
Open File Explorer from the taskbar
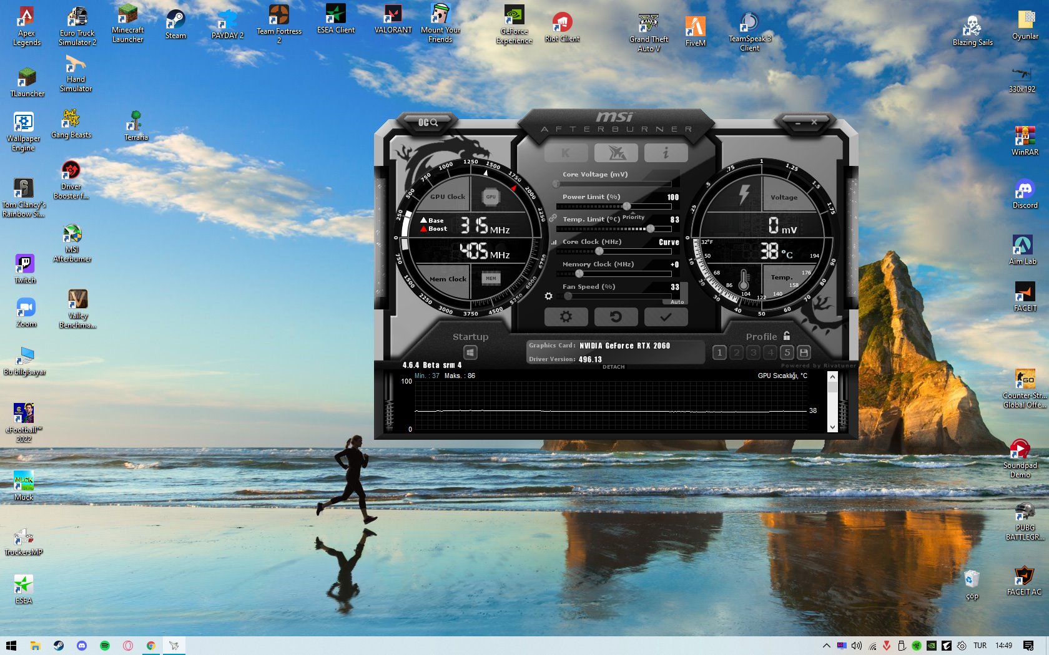35,646
